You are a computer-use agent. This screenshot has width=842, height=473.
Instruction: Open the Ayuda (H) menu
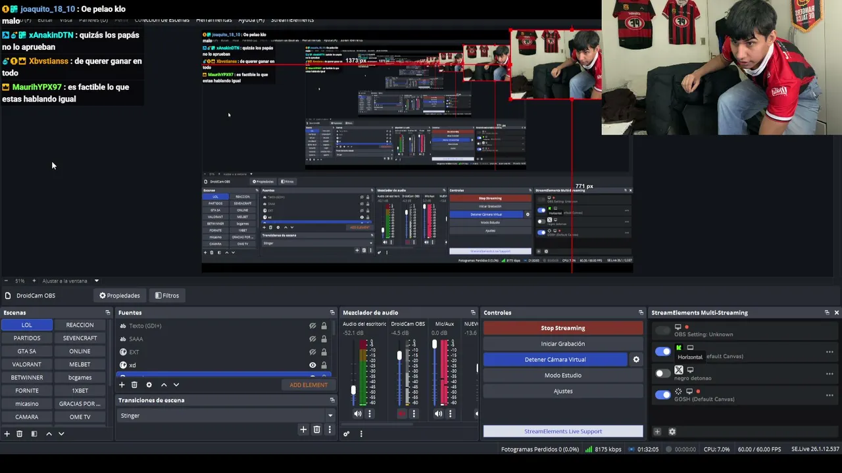tap(251, 20)
